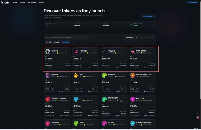Open the My Launches nav item
This screenshot has width=201, height=130.
click(x=32, y=2)
